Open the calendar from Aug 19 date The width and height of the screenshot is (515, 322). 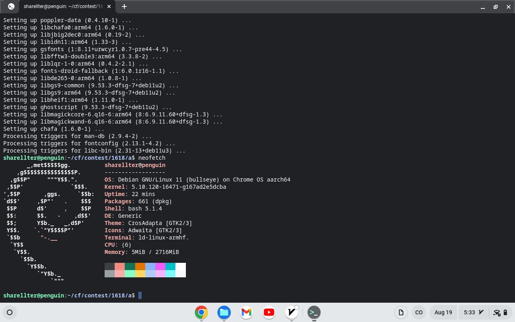click(443, 312)
